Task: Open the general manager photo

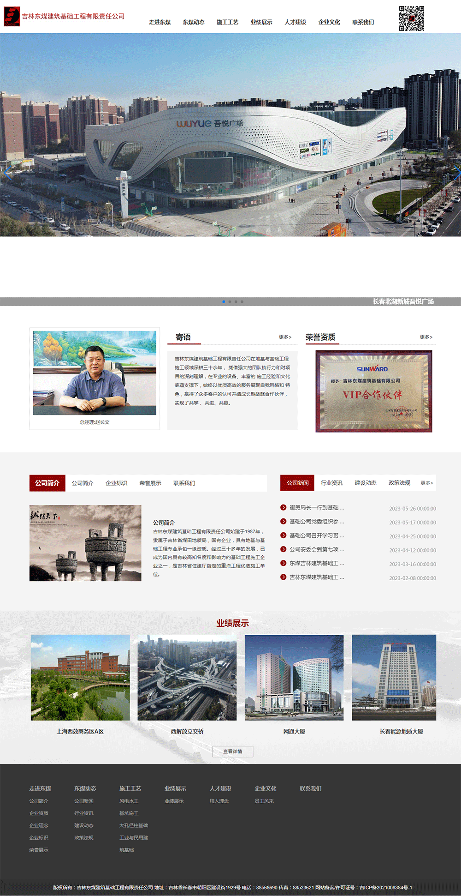Action: (95, 373)
